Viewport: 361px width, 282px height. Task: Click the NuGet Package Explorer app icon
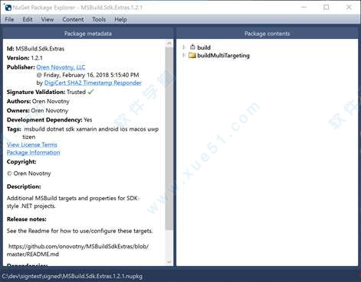click(8, 8)
